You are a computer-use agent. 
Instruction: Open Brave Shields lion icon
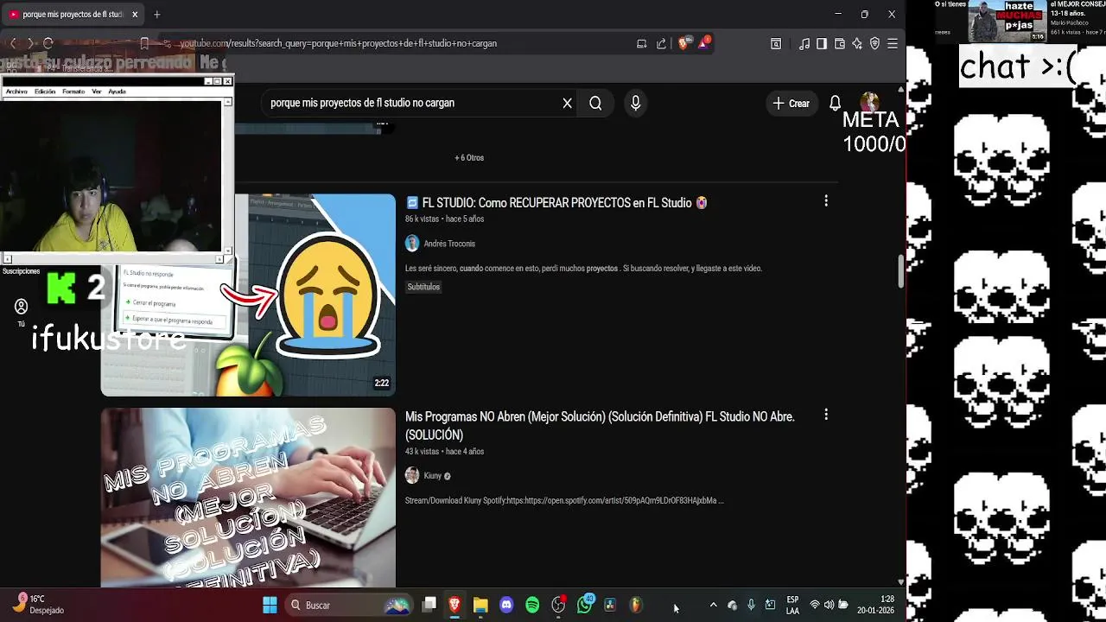point(683,43)
